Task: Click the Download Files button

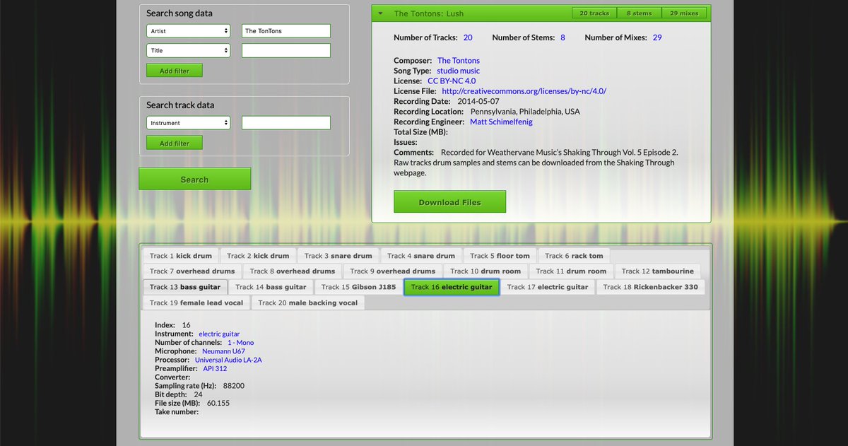Action: pyautogui.click(x=449, y=202)
